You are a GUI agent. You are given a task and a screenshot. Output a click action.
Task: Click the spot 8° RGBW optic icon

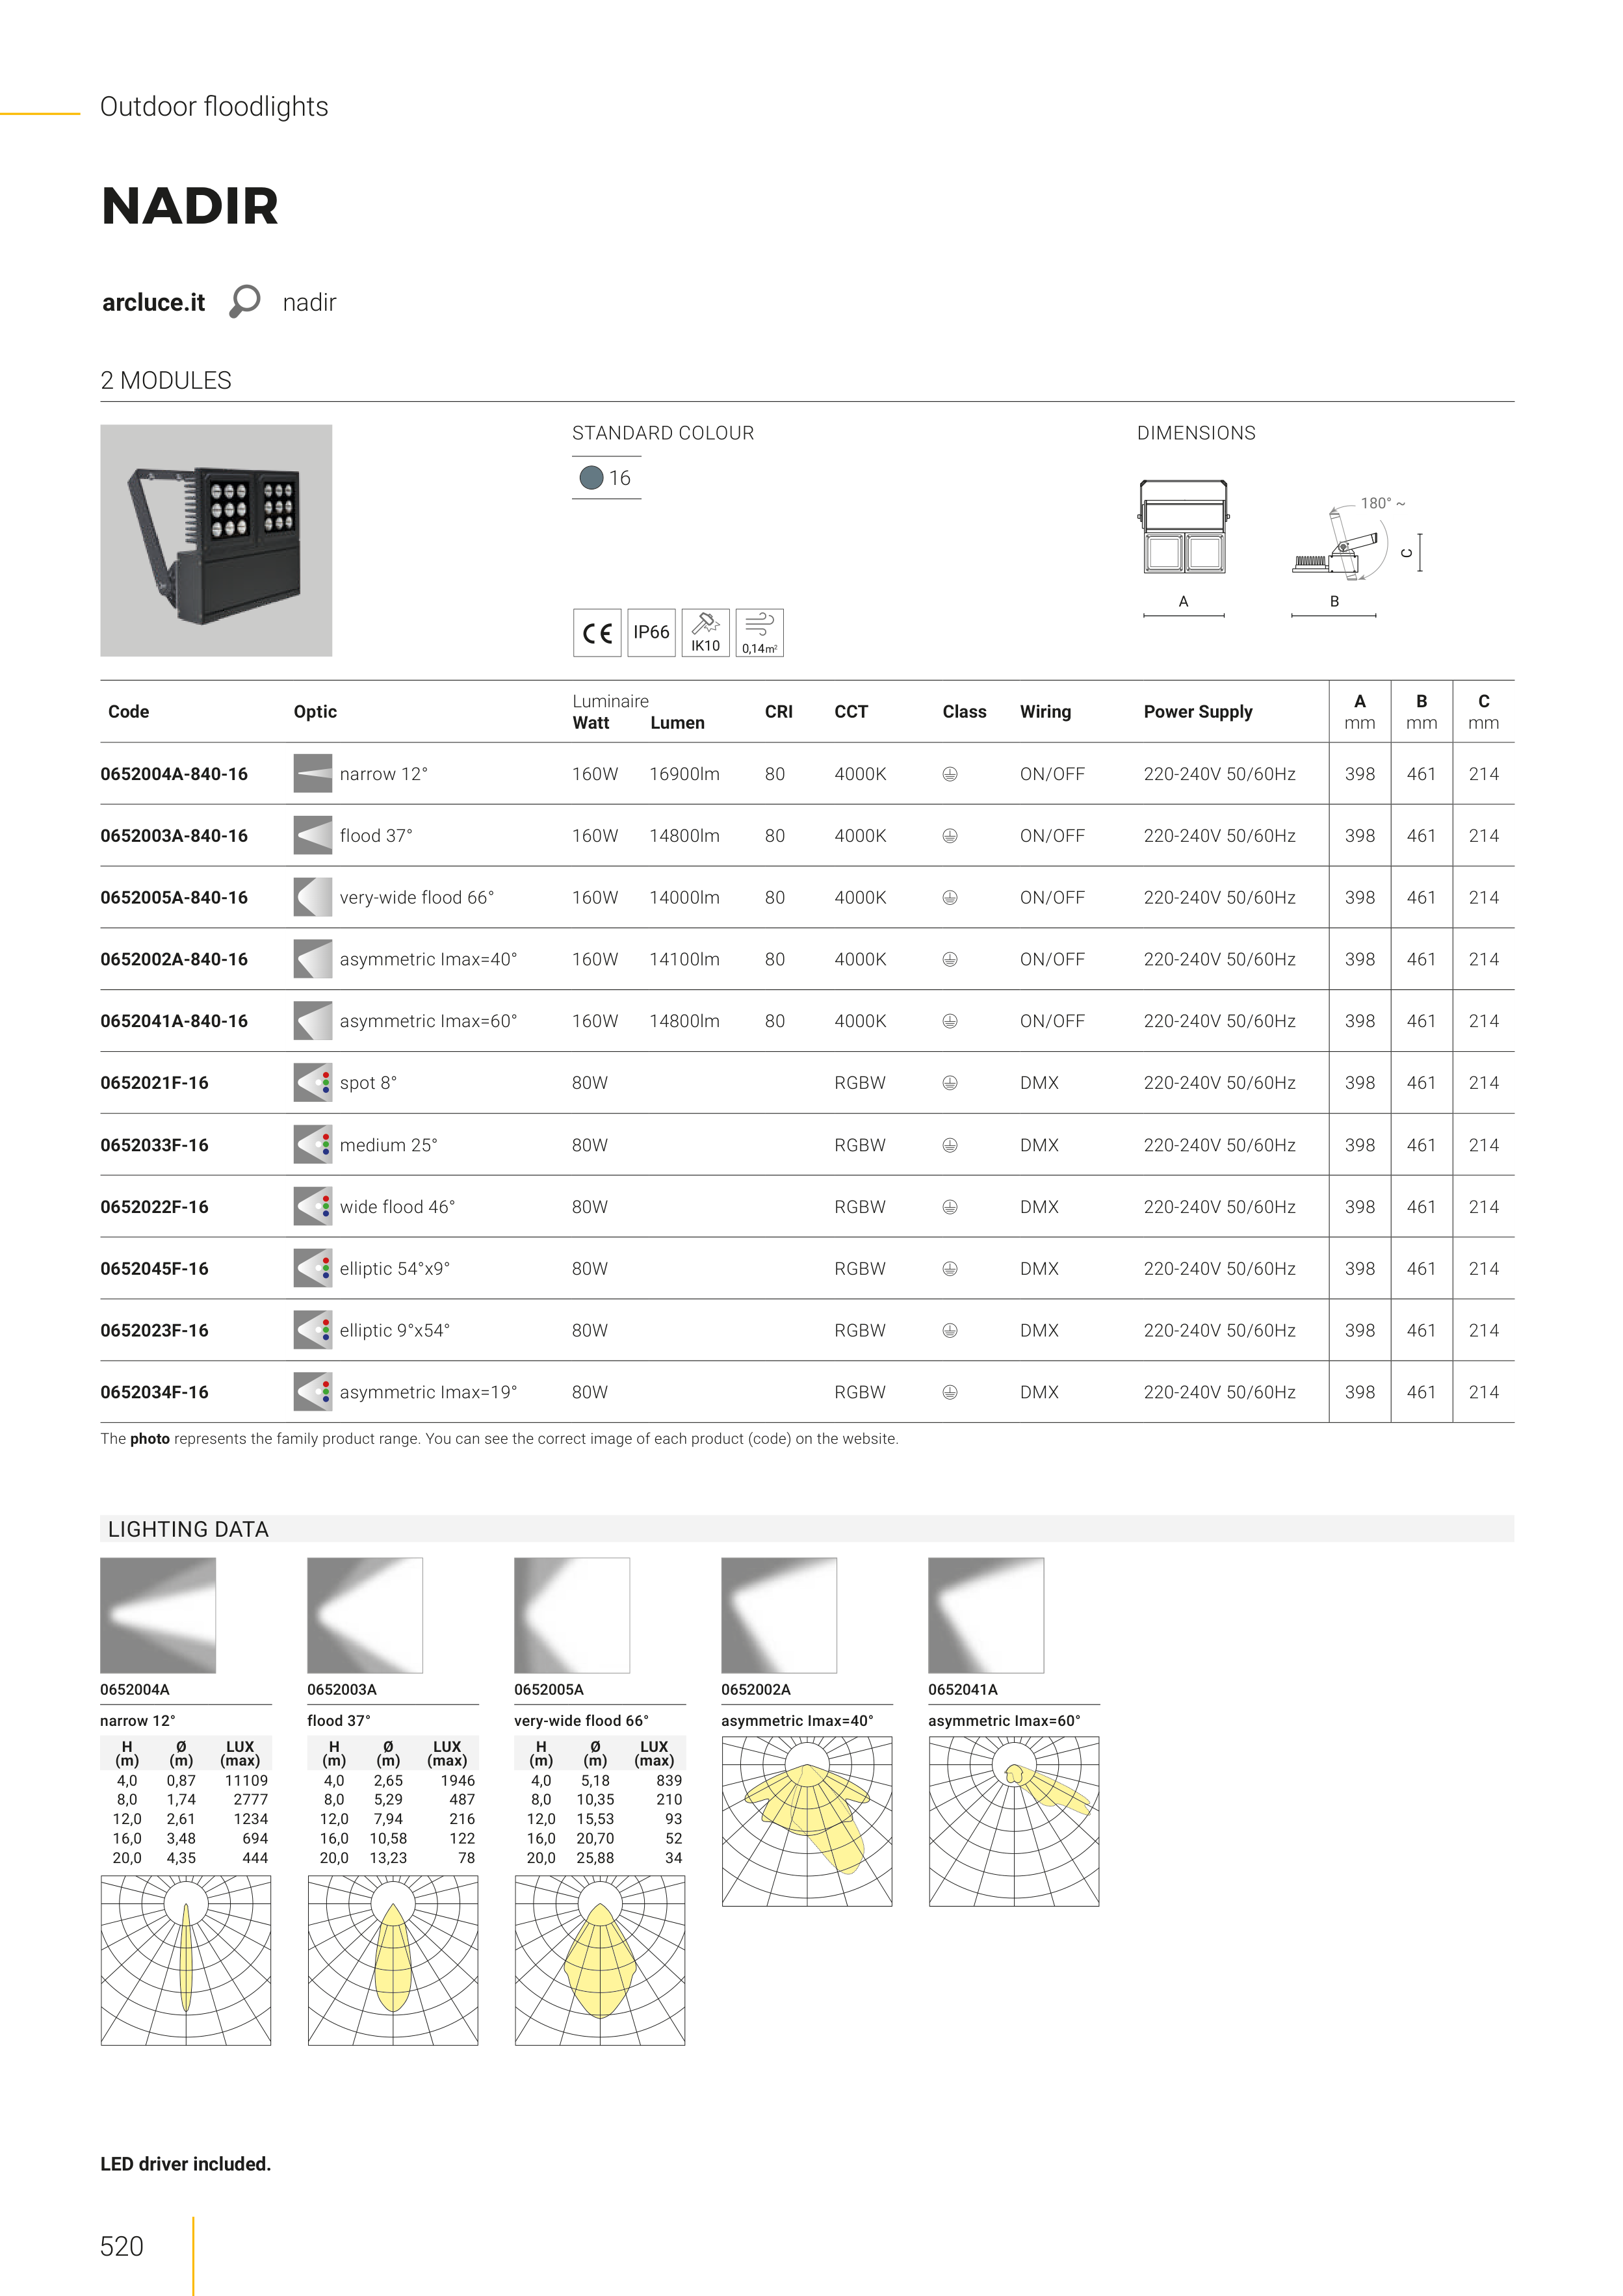click(x=312, y=1082)
